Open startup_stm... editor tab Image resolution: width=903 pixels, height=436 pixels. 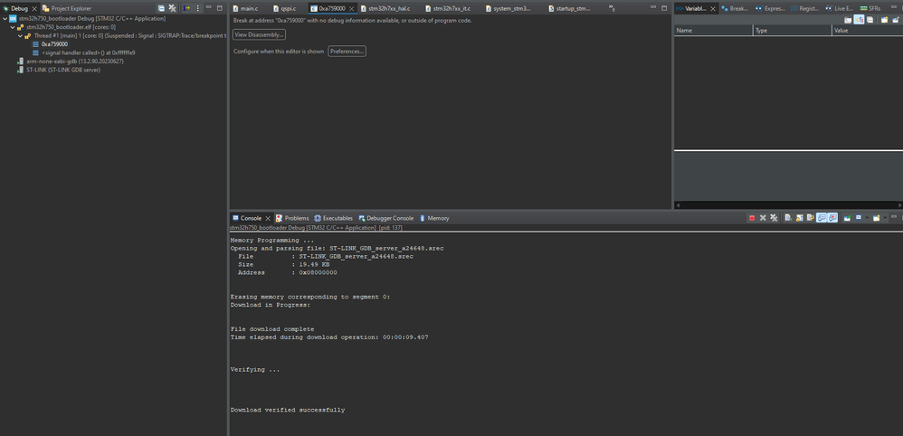pos(569,9)
